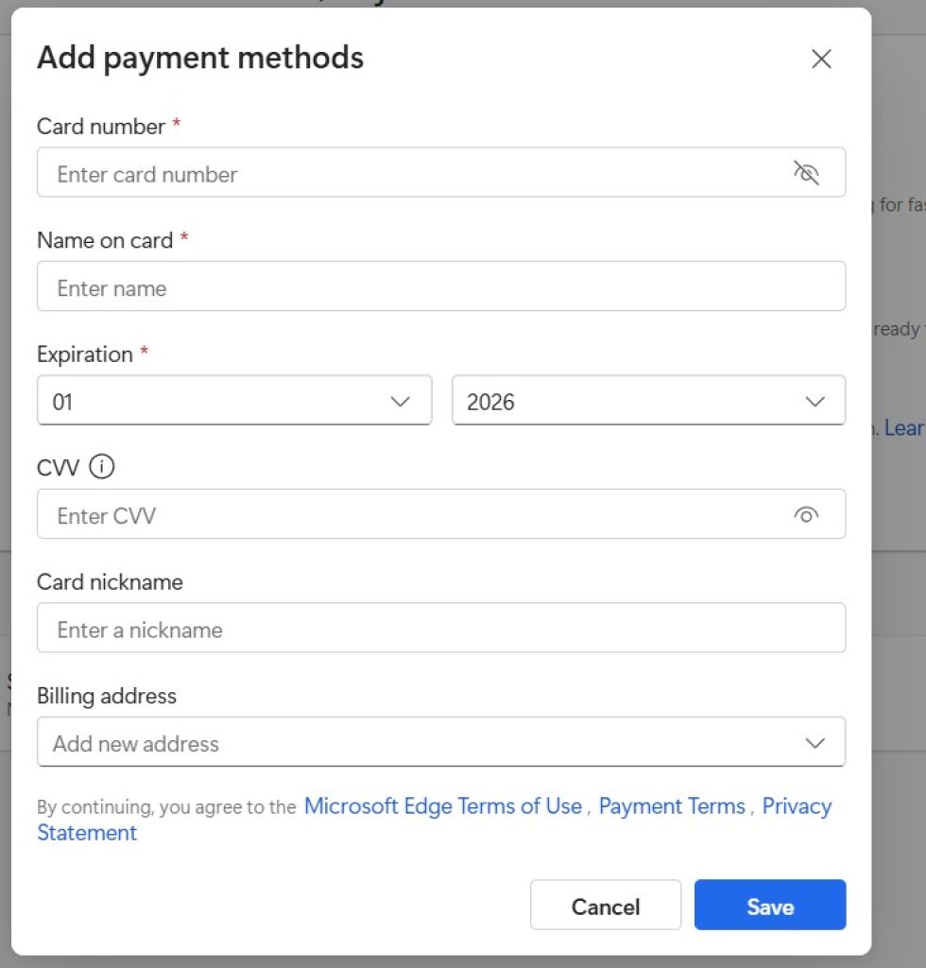Dismiss the dialog with the X icon

click(820, 59)
